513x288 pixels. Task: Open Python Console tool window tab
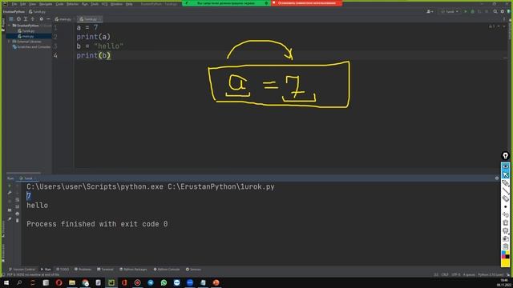[167, 270]
